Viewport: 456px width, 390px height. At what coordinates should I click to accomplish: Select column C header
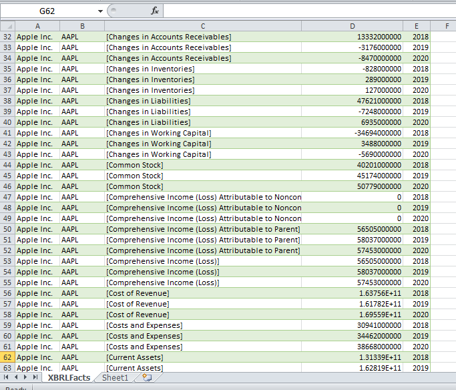(x=203, y=26)
